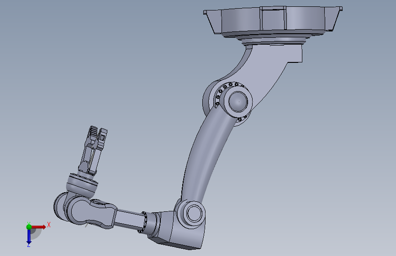Click the green Y axis ball of the triad
Screen dimensions: 396x256
point(29,227)
